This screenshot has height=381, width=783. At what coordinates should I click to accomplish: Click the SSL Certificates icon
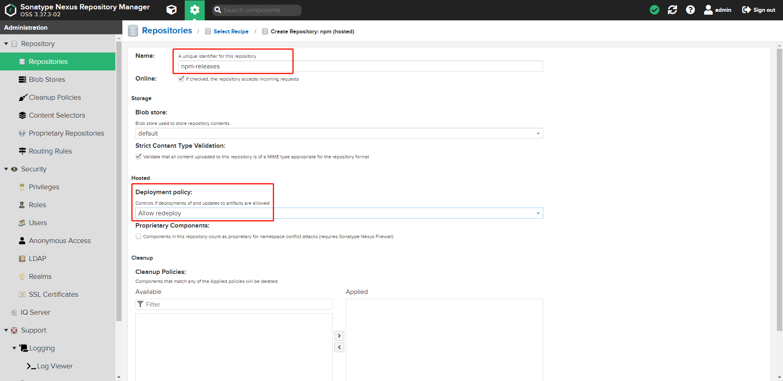[x=22, y=294]
